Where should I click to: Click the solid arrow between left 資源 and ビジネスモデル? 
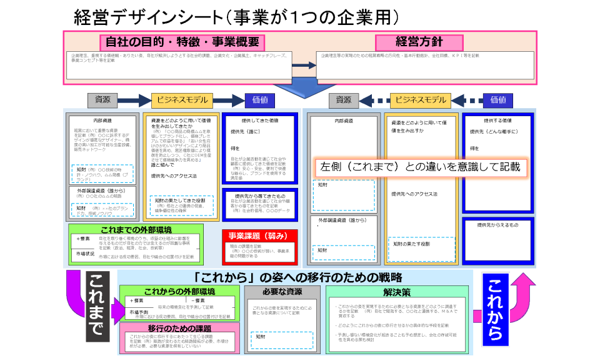point(134,100)
